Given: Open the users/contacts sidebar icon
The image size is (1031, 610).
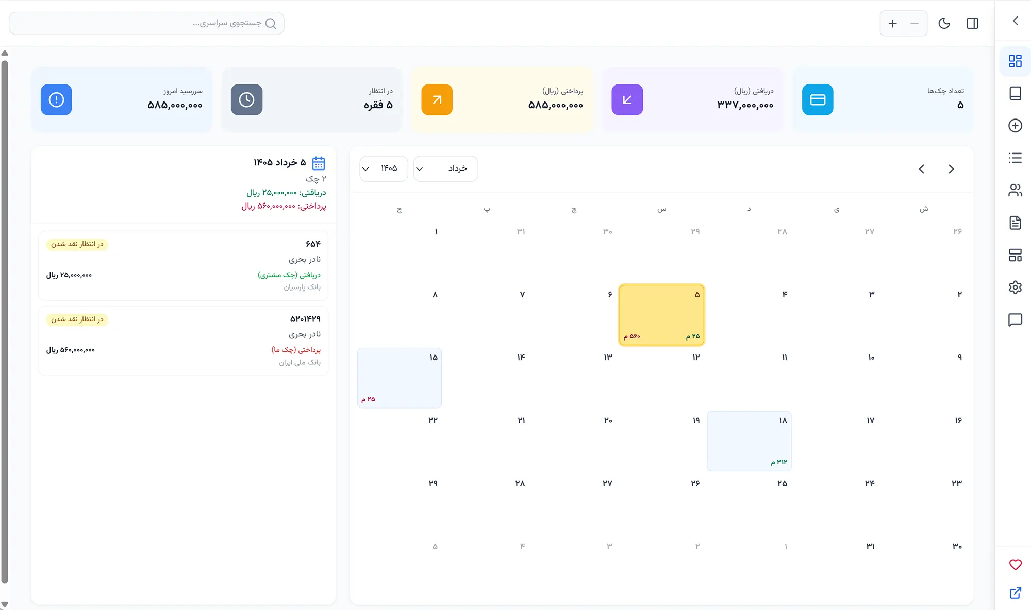Looking at the screenshot, I should (1015, 191).
